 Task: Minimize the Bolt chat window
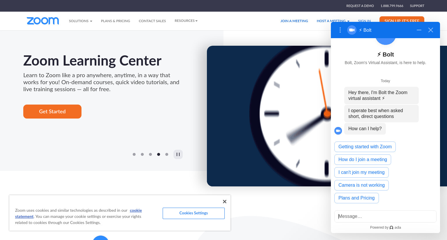click(x=419, y=30)
